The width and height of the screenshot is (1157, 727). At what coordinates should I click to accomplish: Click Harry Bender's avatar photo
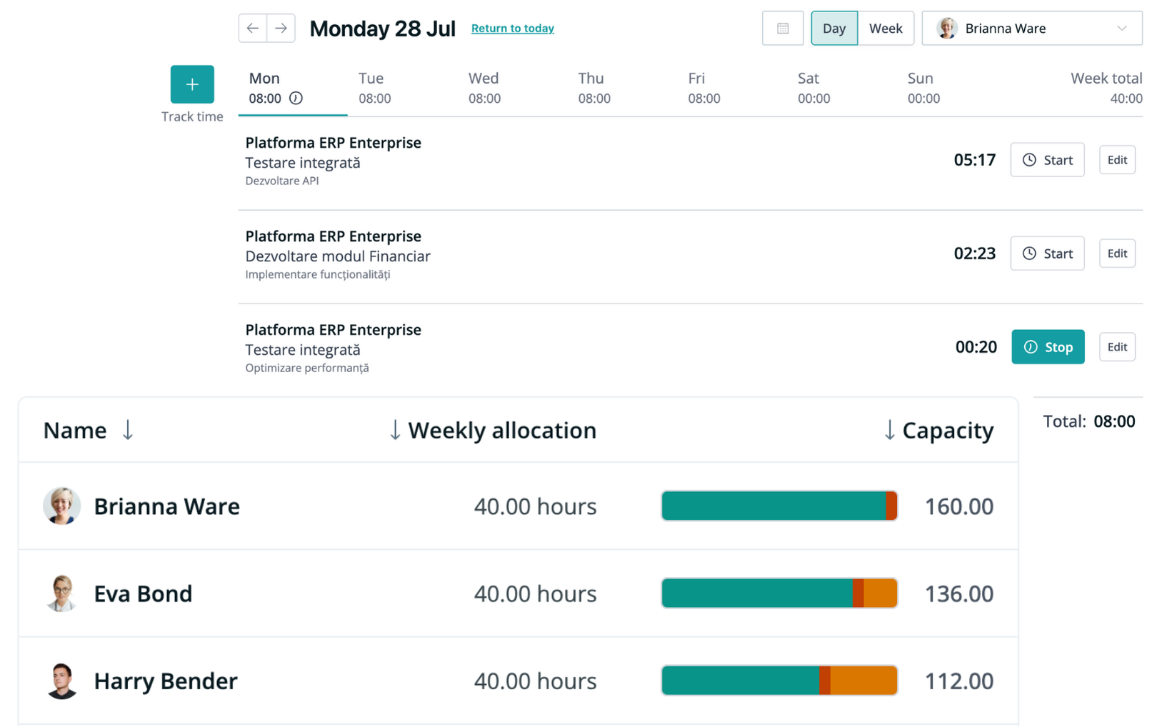(x=62, y=681)
